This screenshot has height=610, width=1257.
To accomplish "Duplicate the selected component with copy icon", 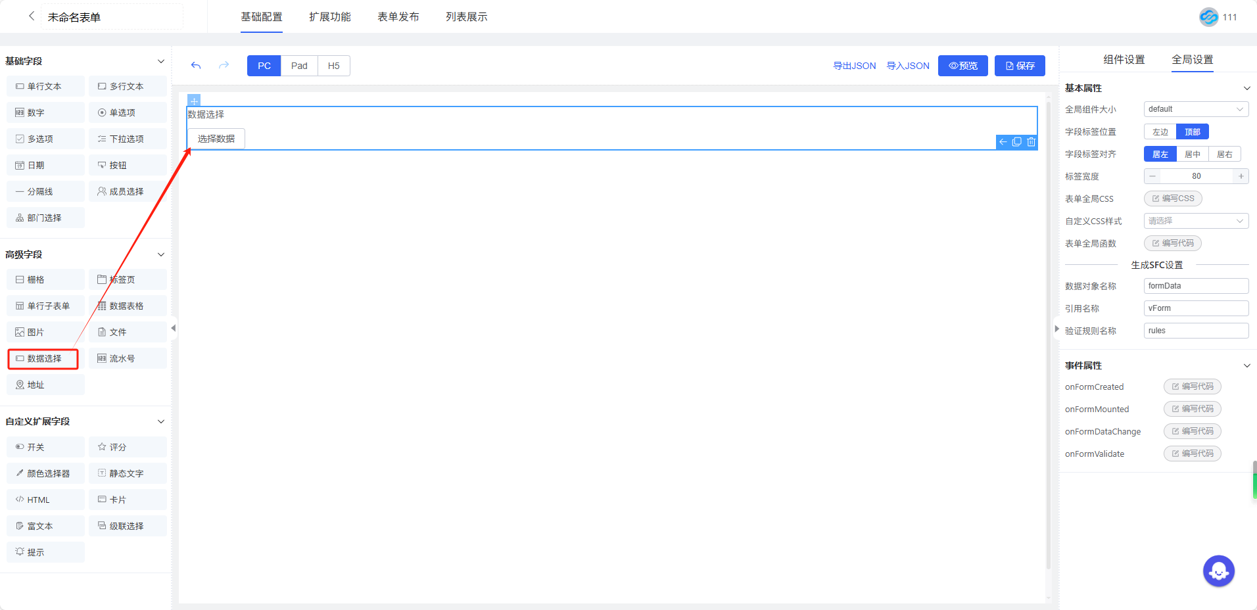I will click(x=1016, y=142).
